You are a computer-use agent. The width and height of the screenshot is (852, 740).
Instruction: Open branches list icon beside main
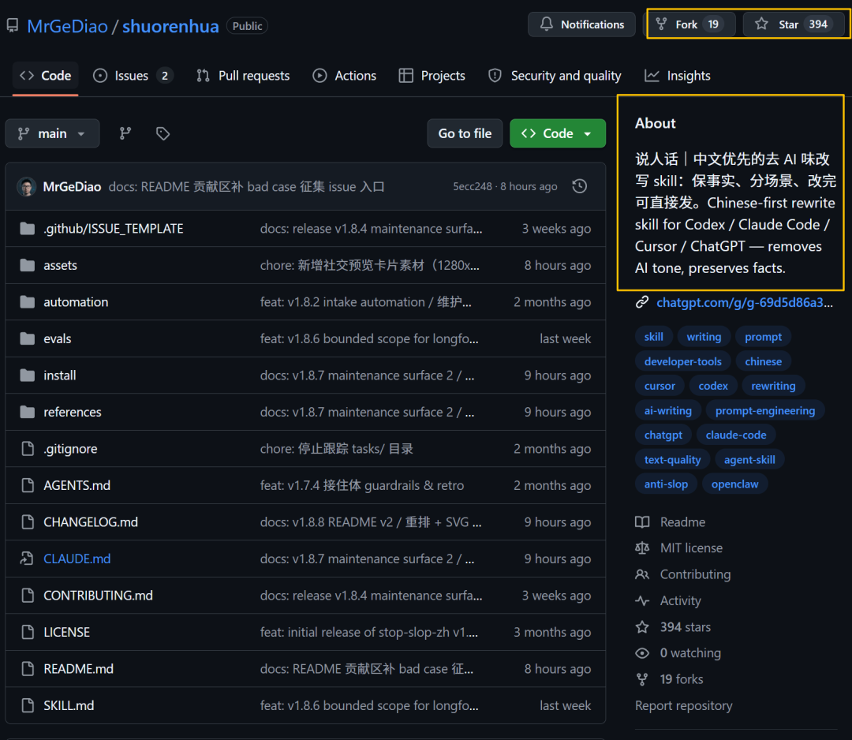click(125, 133)
